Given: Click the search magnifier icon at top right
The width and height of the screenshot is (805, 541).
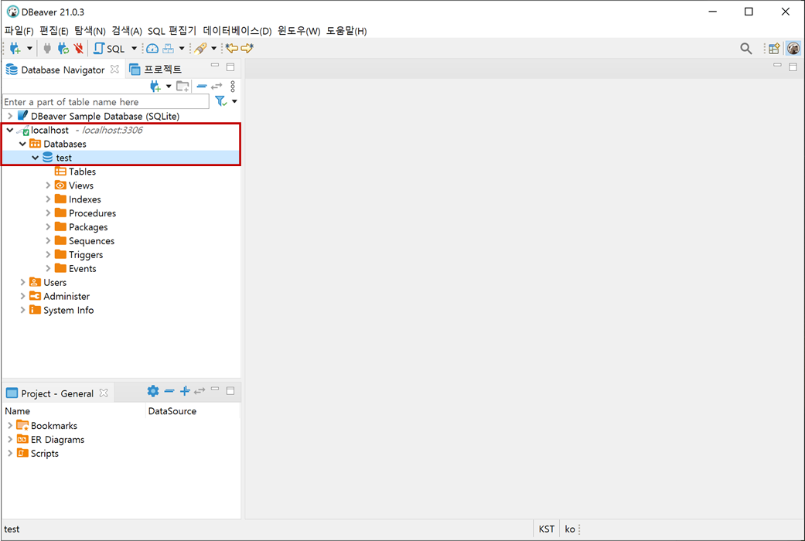Looking at the screenshot, I should click(746, 48).
